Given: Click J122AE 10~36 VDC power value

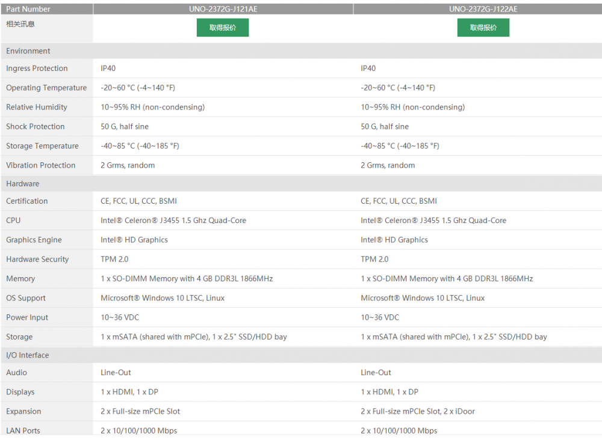Looking at the screenshot, I should coord(380,317).
